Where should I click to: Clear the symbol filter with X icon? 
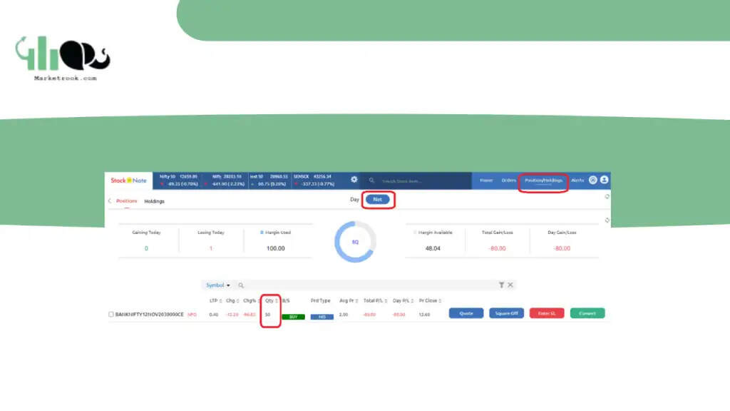tap(510, 285)
